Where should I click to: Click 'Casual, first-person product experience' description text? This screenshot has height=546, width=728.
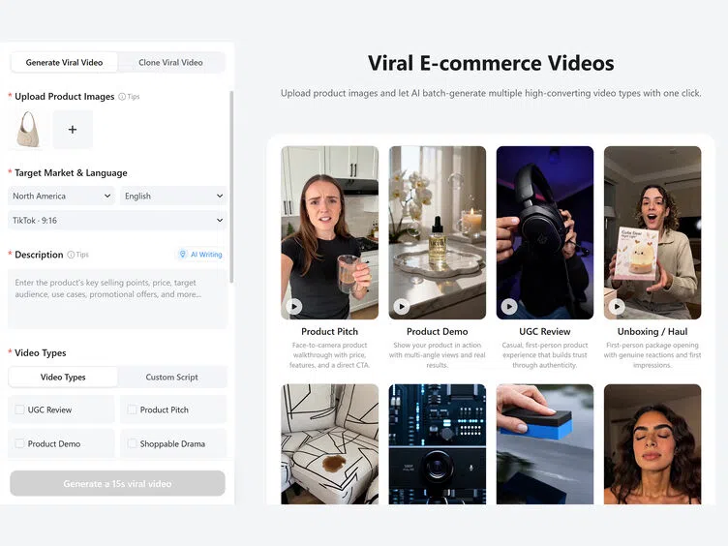[x=545, y=355]
